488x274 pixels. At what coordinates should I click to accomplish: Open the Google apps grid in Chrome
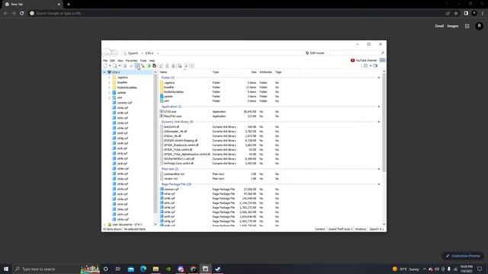click(x=467, y=26)
